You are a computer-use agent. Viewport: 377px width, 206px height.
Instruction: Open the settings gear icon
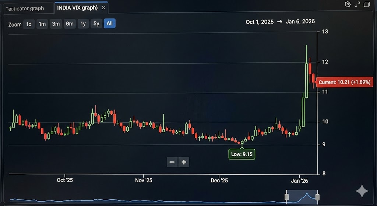[348, 4]
